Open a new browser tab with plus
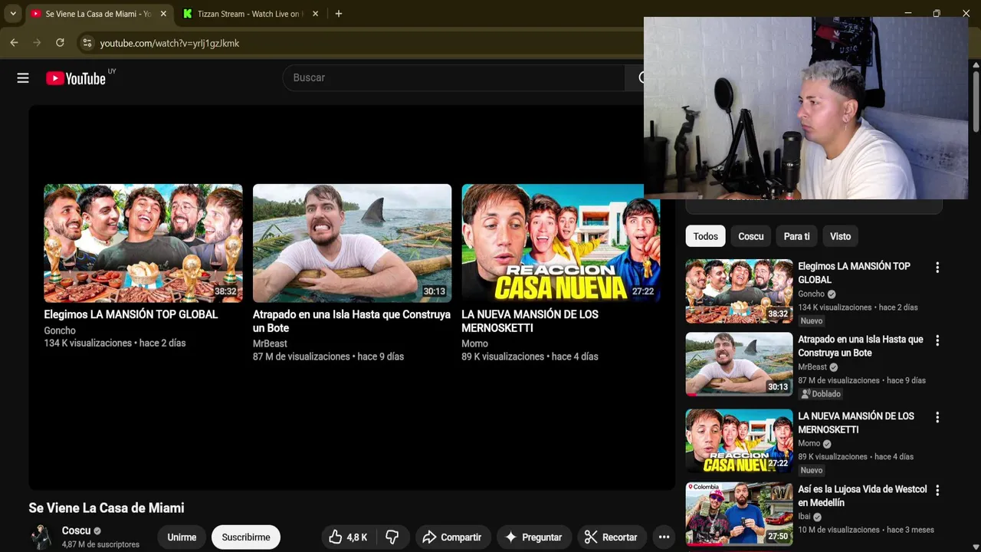This screenshot has height=552, width=981. 339,14
